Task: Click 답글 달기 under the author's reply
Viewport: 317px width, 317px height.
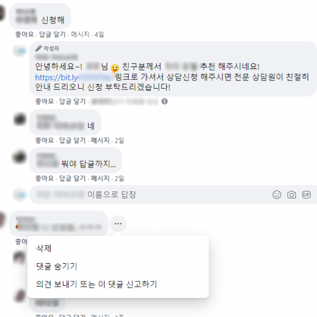Action: click(72, 101)
